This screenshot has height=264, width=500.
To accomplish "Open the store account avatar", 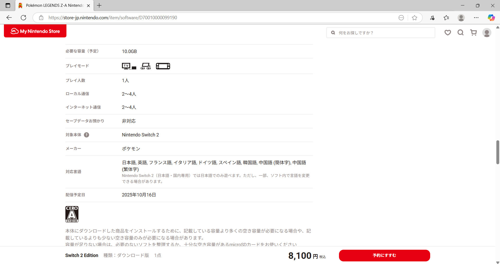I will [x=486, y=33].
